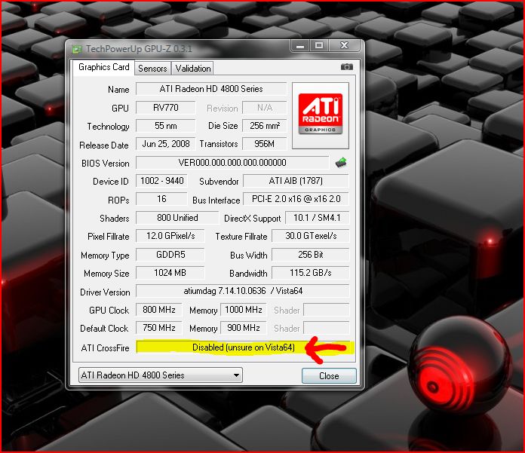Click the DirectX Support value 10.1 / SM4.1

coord(317,218)
